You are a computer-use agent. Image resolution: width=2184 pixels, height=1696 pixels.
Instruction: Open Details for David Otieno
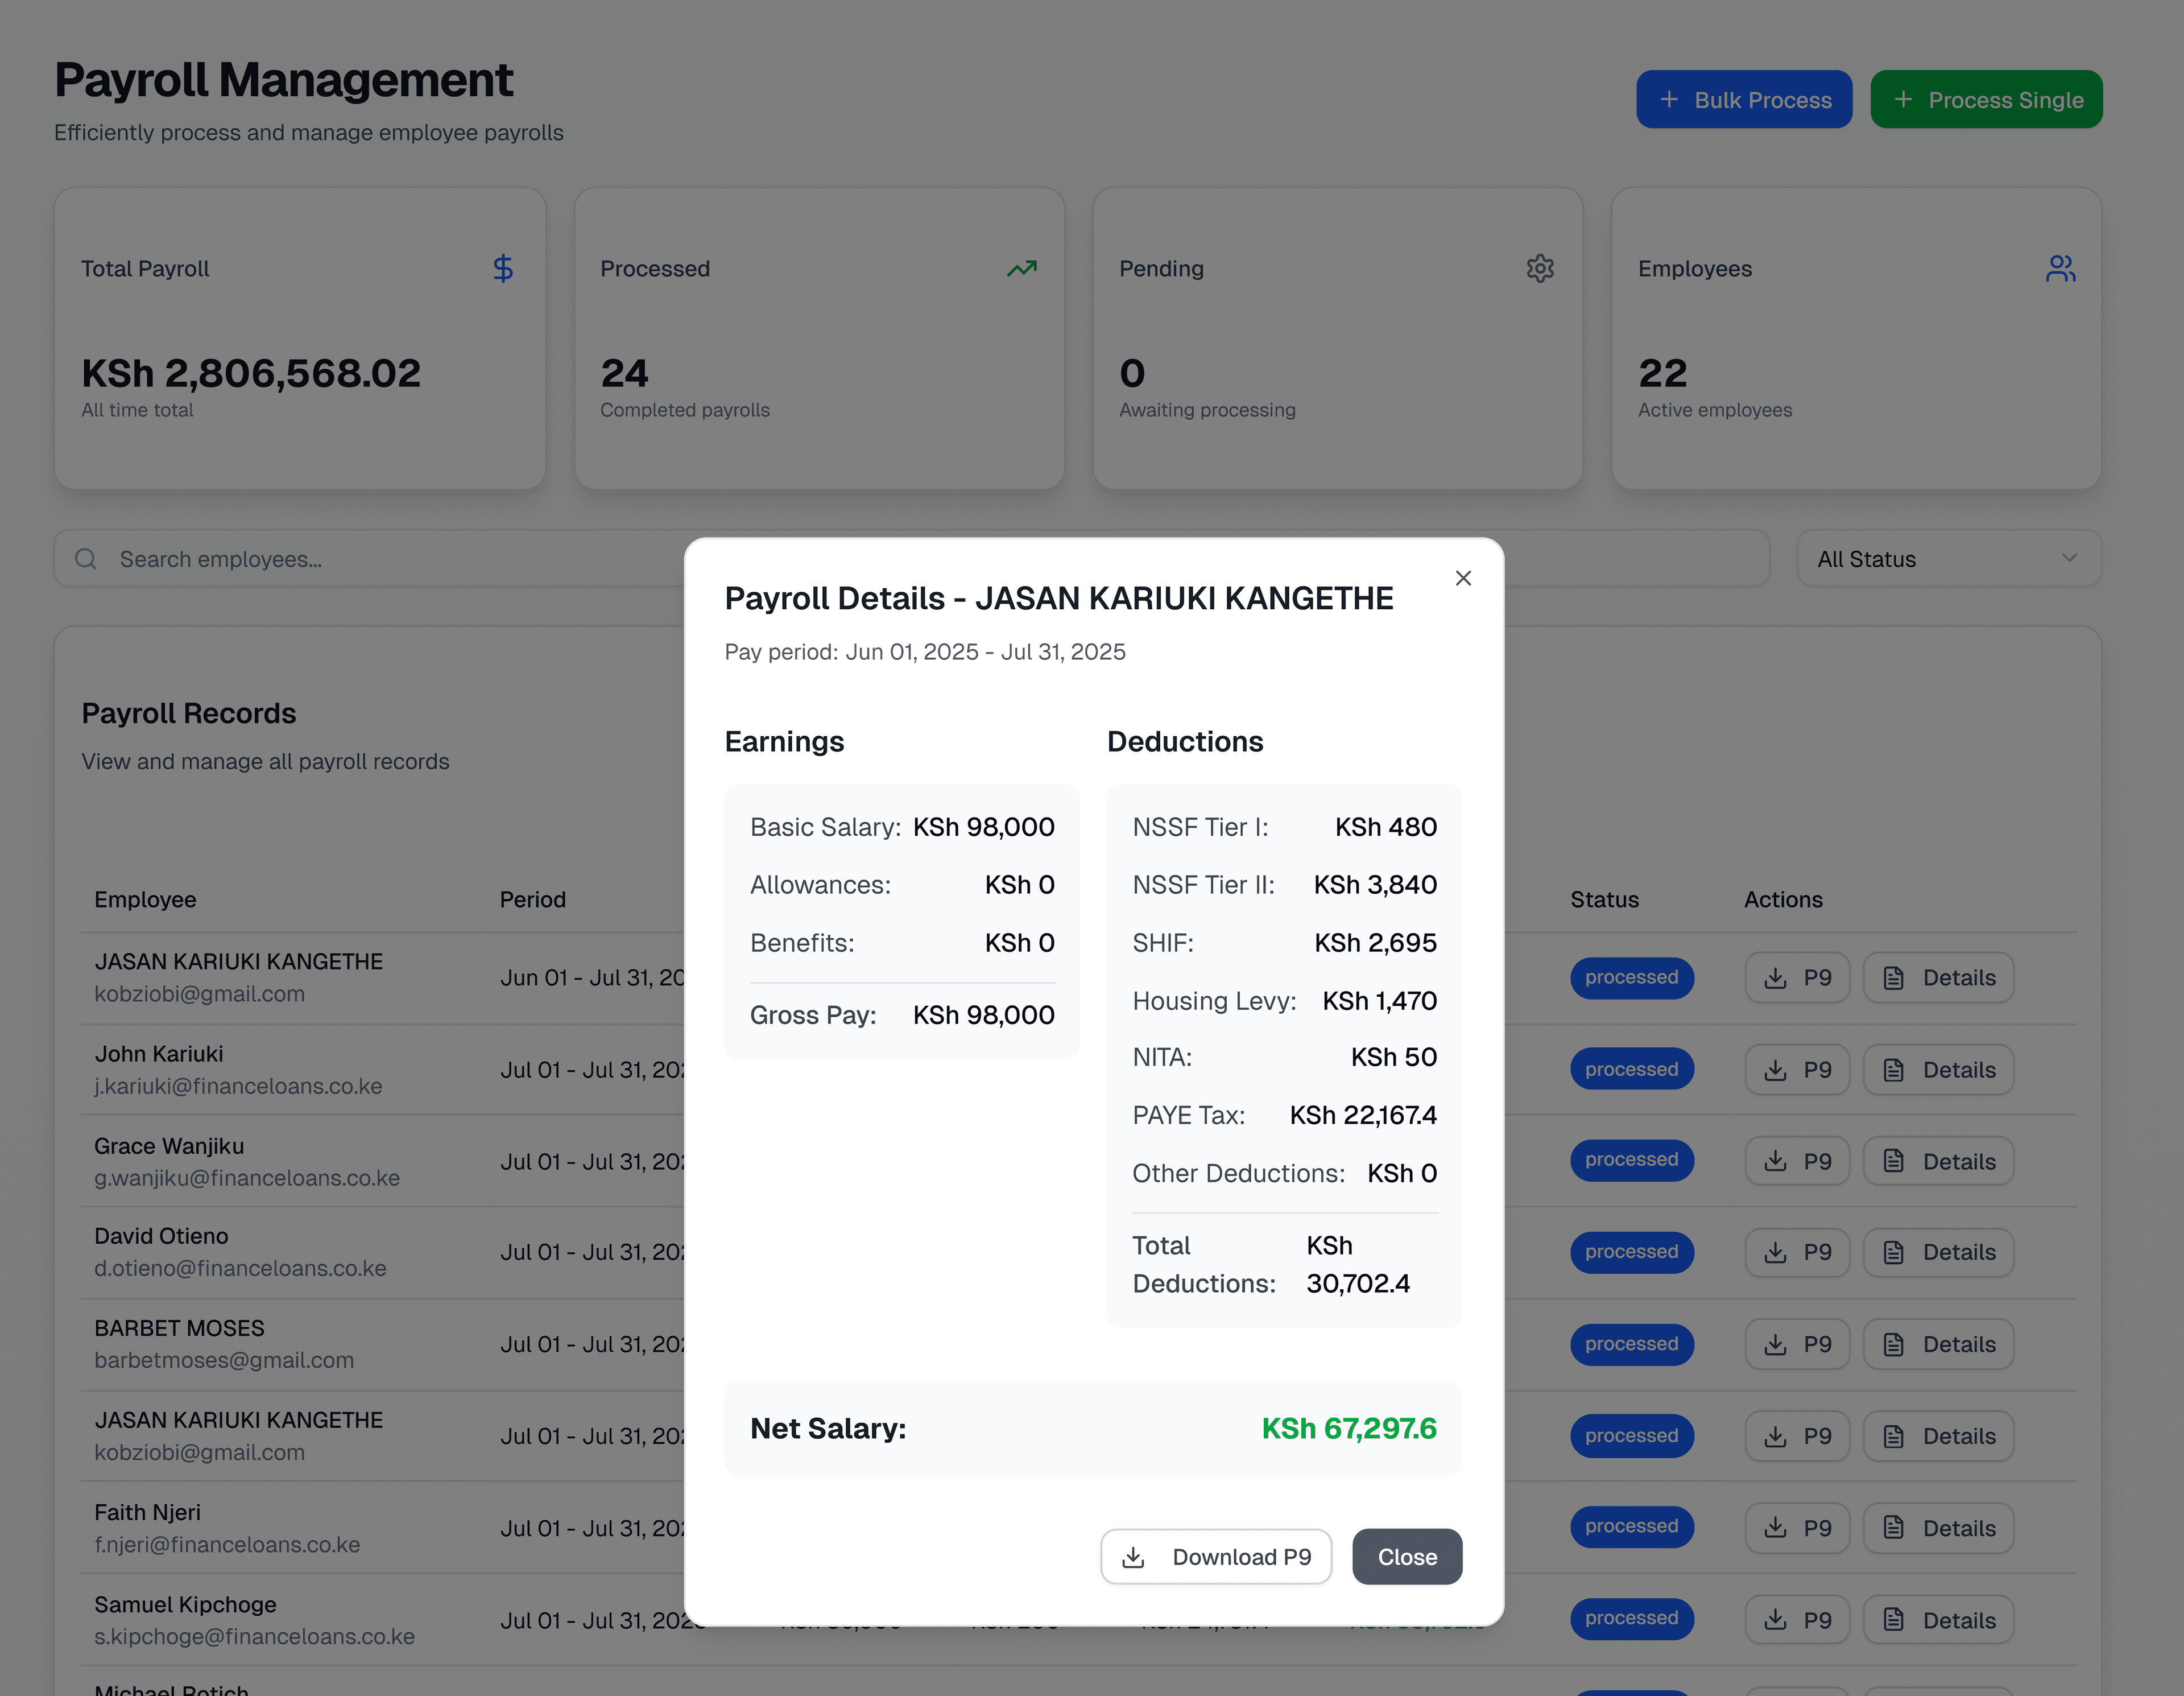tap(1938, 1252)
